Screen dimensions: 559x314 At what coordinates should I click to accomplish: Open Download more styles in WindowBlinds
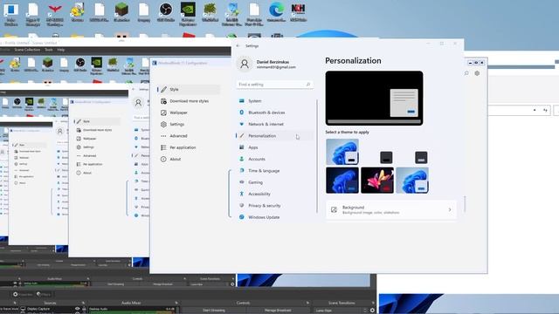click(189, 101)
